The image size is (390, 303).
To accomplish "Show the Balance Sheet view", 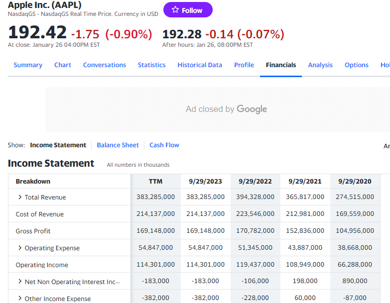I will point(118,145).
